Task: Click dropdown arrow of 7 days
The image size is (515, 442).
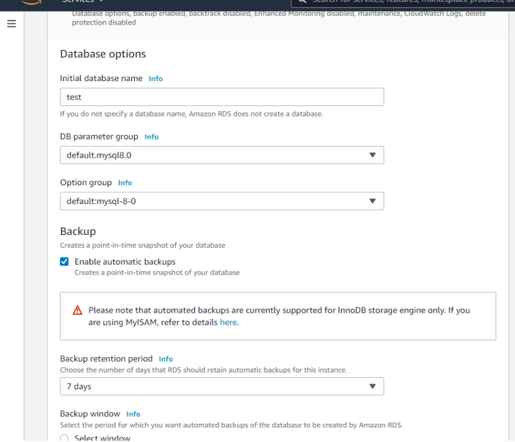Action: tap(373, 386)
